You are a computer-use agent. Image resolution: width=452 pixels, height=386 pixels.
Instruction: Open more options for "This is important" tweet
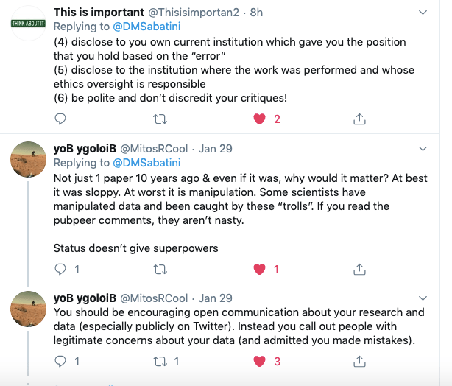click(x=423, y=13)
